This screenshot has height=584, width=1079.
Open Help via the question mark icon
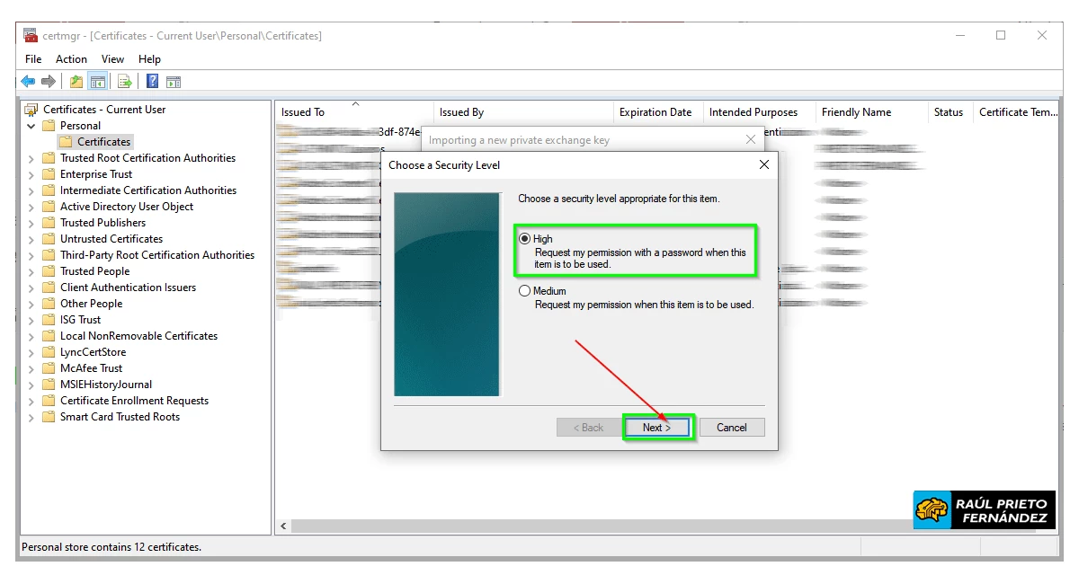(x=153, y=82)
